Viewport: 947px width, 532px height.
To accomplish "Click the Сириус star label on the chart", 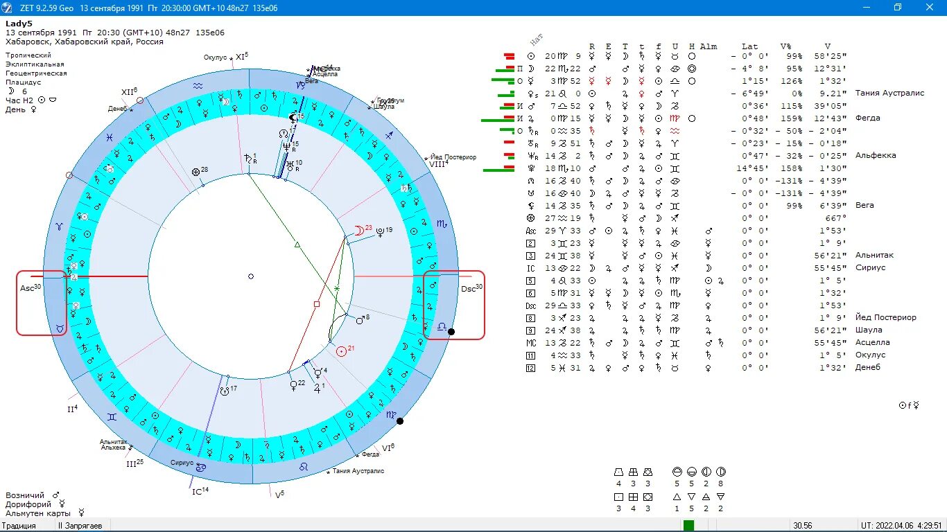I will tap(183, 462).
